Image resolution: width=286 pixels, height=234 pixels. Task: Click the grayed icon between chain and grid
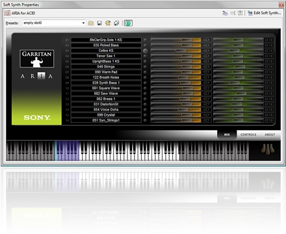[233, 13]
